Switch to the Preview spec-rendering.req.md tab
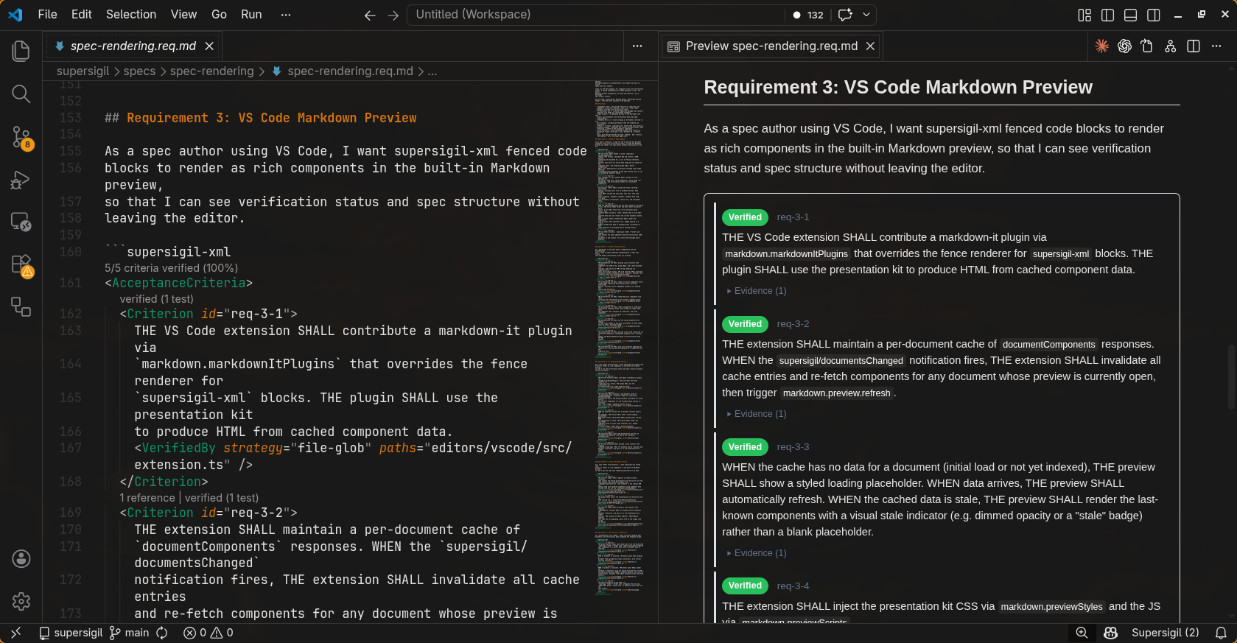The image size is (1237, 643). point(771,46)
